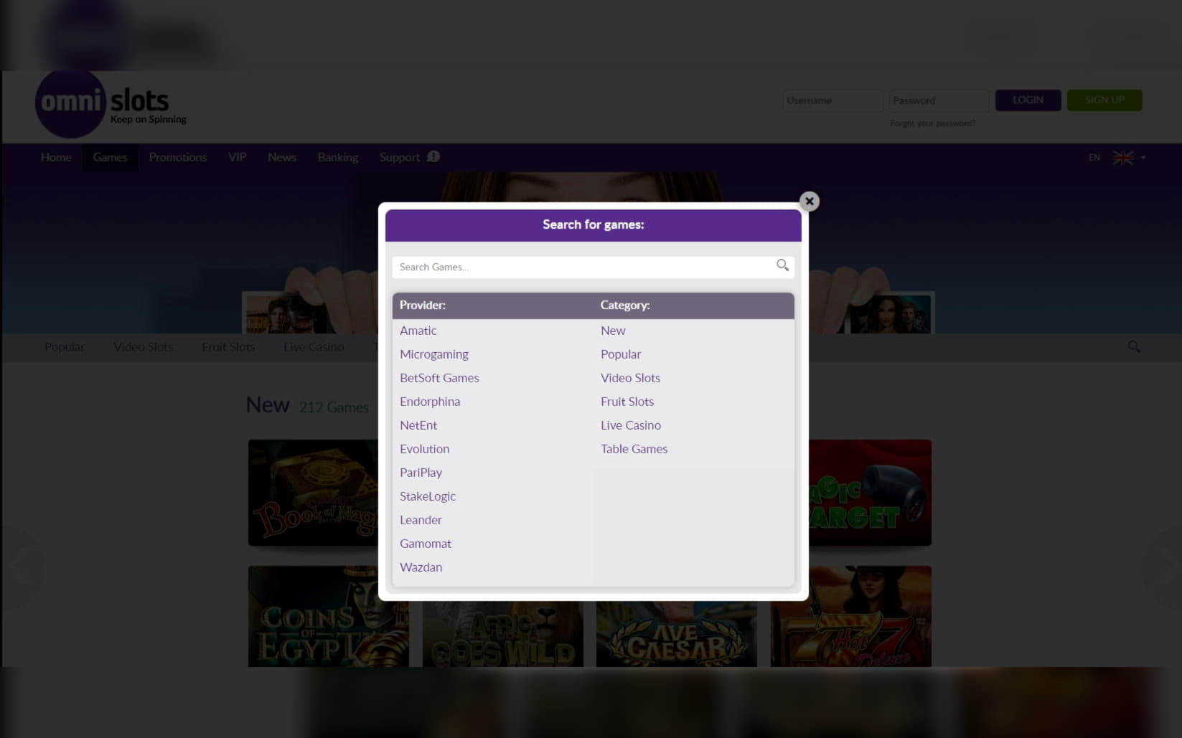Open the News menu item

281,157
